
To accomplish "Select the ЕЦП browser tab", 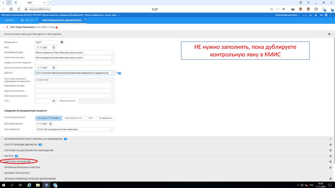I will (x=30, y=3).
